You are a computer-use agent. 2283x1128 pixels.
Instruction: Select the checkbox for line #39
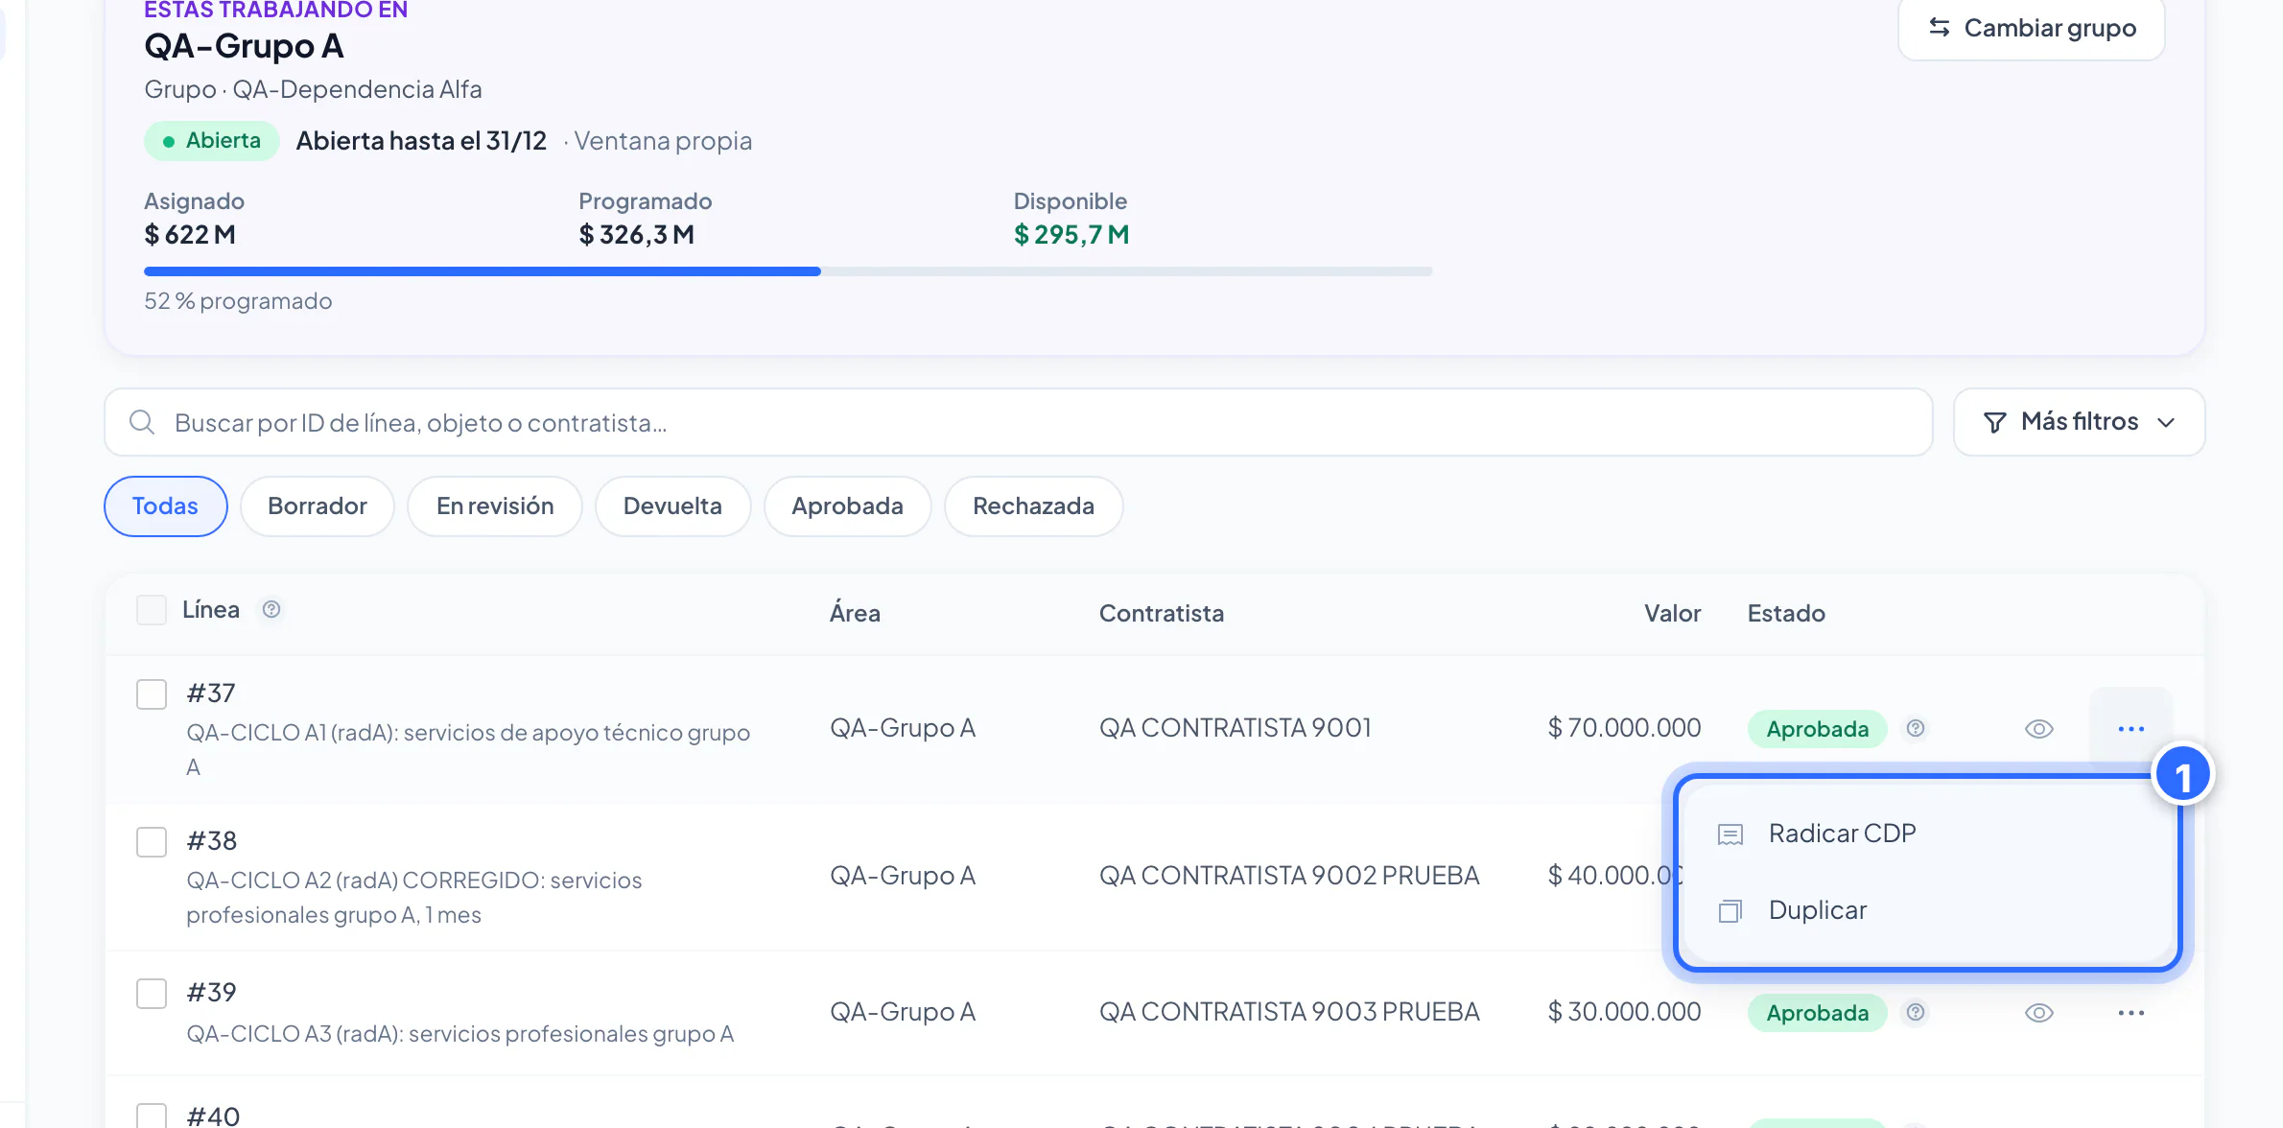pos(152,993)
